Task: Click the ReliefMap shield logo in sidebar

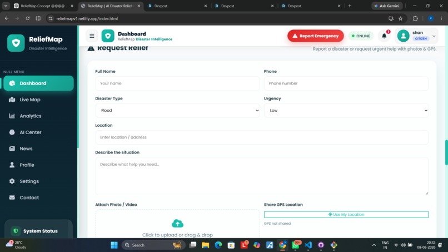Action: click(16, 43)
